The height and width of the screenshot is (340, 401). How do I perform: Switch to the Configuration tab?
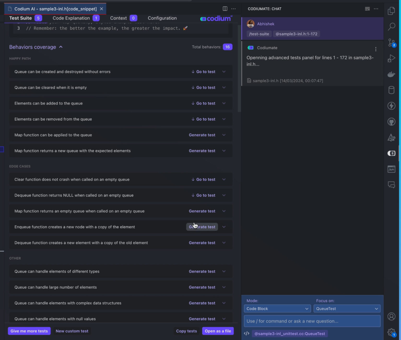tap(162, 18)
